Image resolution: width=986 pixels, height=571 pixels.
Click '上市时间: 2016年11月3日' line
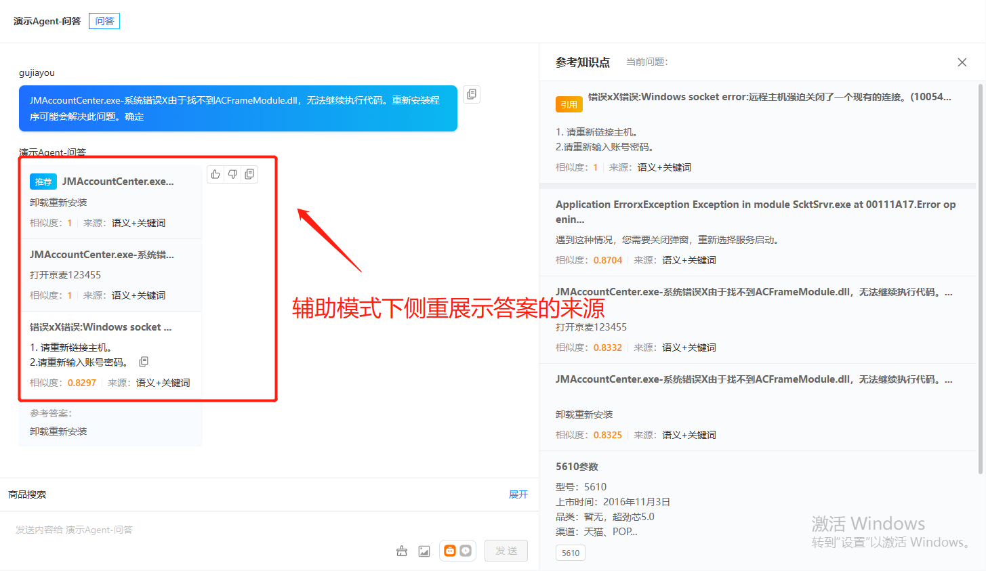click(613, 502)
